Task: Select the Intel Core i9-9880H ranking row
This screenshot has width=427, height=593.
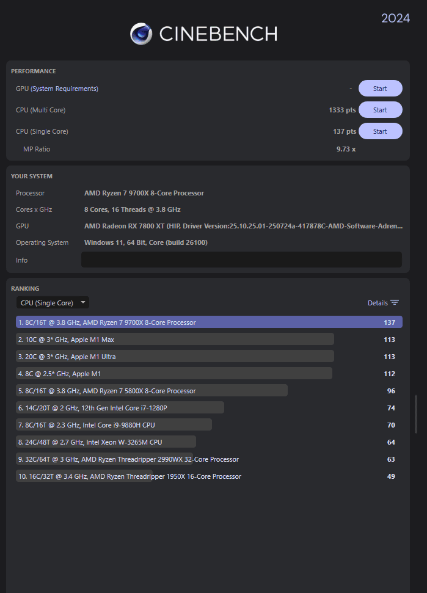Action: tap(209, 424)
